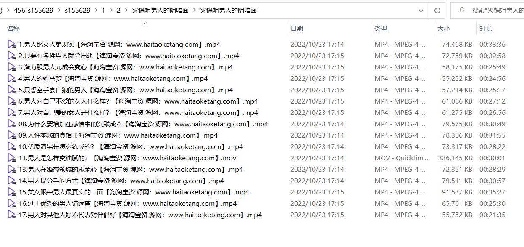Select file name 4.男人的驸马梦
Viewport: 524px width, 247px height.
coord(113,78)
